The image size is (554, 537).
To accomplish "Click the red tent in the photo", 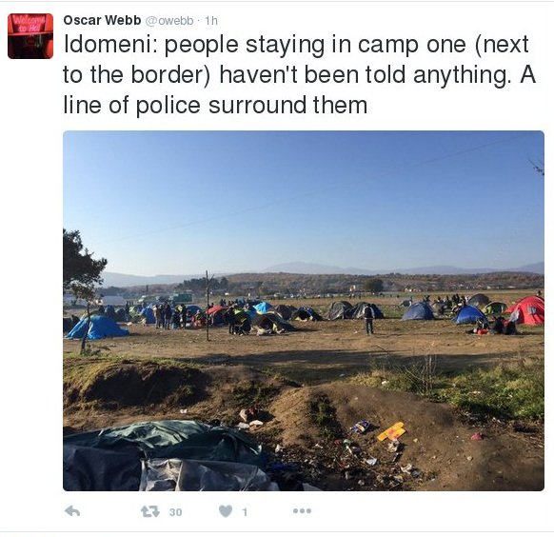I will point(526,310).
